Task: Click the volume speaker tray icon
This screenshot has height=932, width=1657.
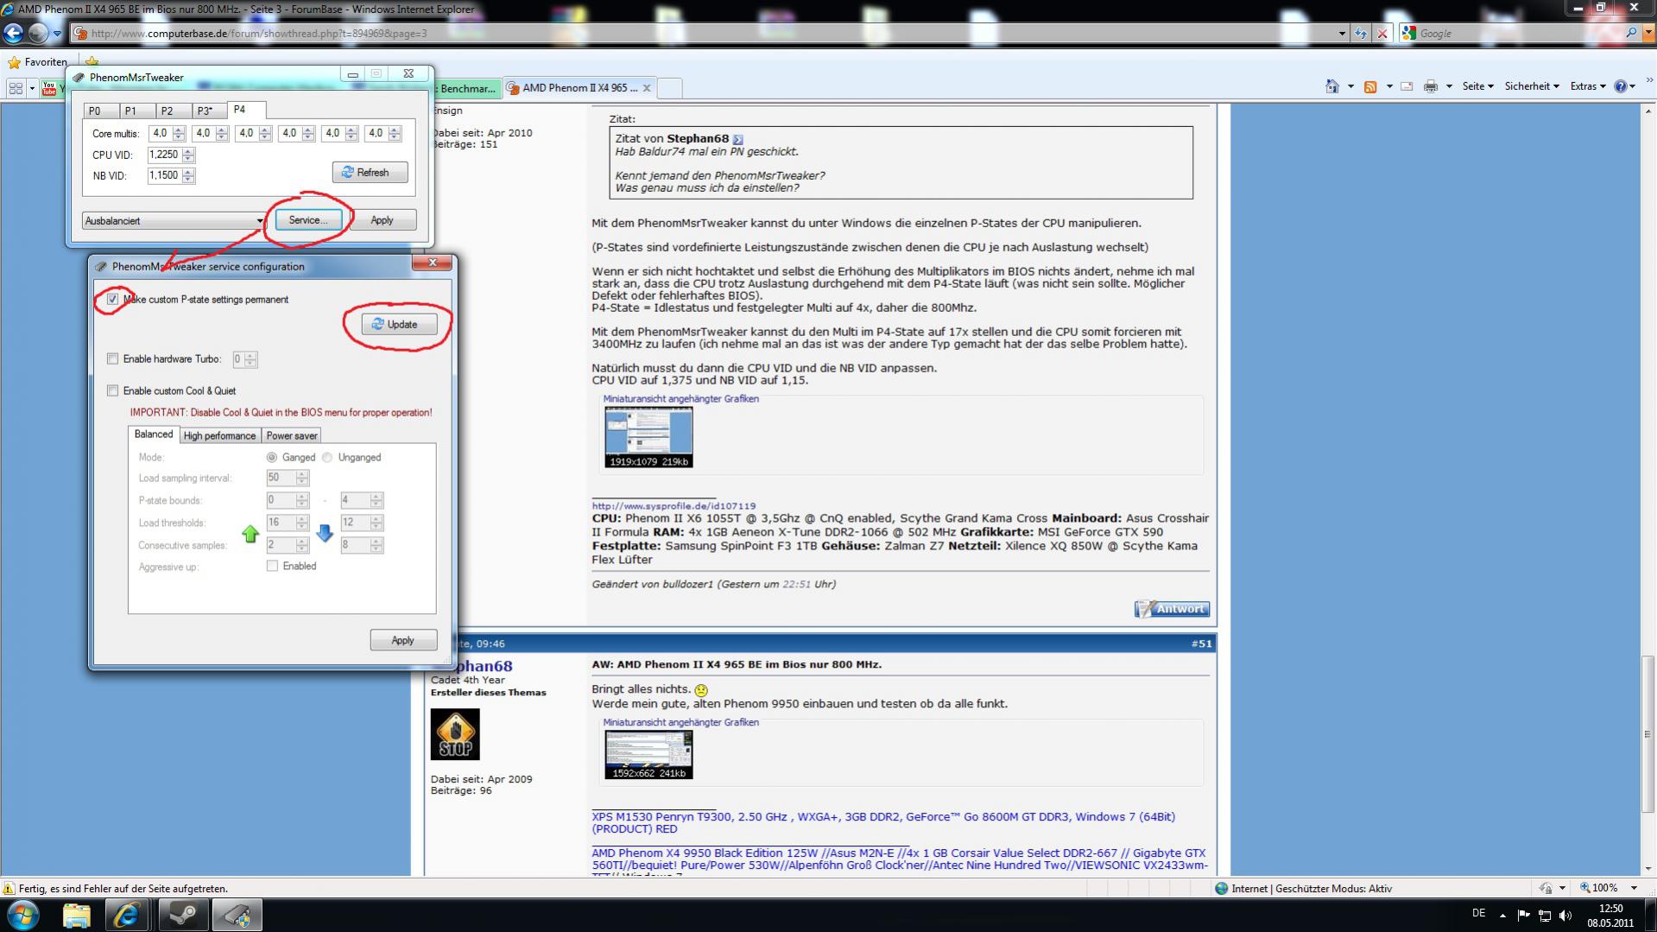Action: click(x=1566, y=915)
